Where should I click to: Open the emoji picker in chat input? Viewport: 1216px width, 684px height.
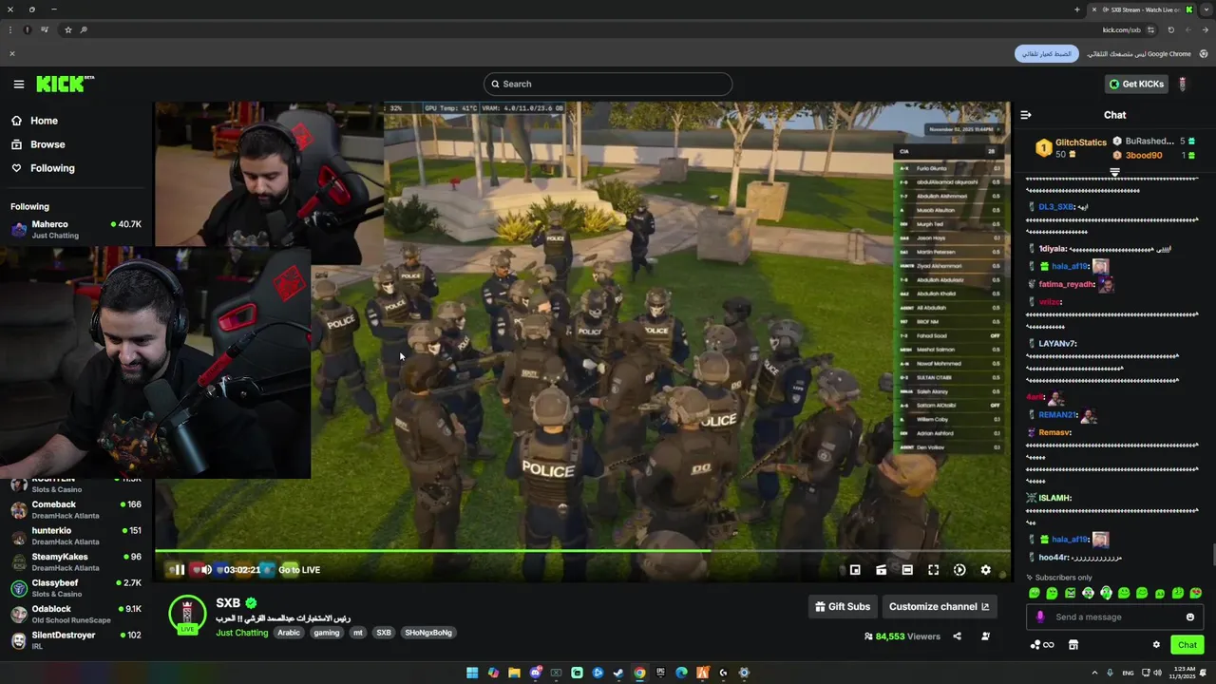coord(1189,617)
